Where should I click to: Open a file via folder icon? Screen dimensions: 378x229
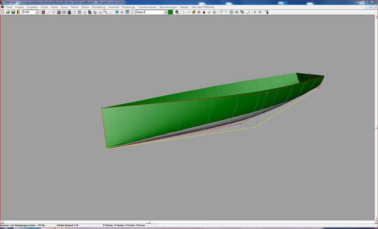[8, 12]
